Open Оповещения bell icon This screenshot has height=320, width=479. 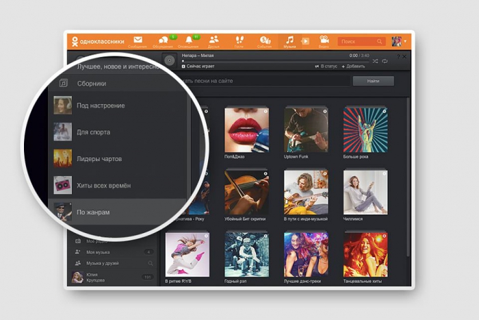[x=189, y=40]
